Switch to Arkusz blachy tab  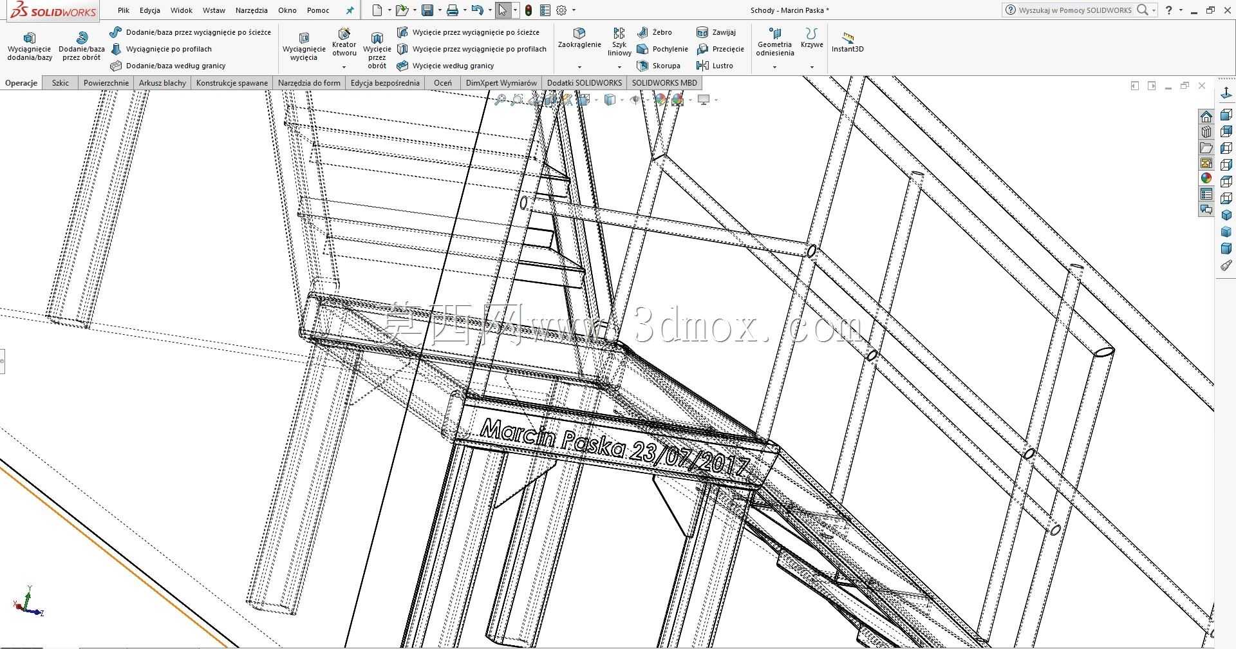pos(162,83)
